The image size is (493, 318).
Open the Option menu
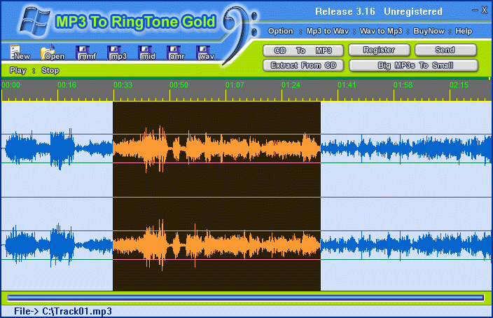click(x=280, y=31)
